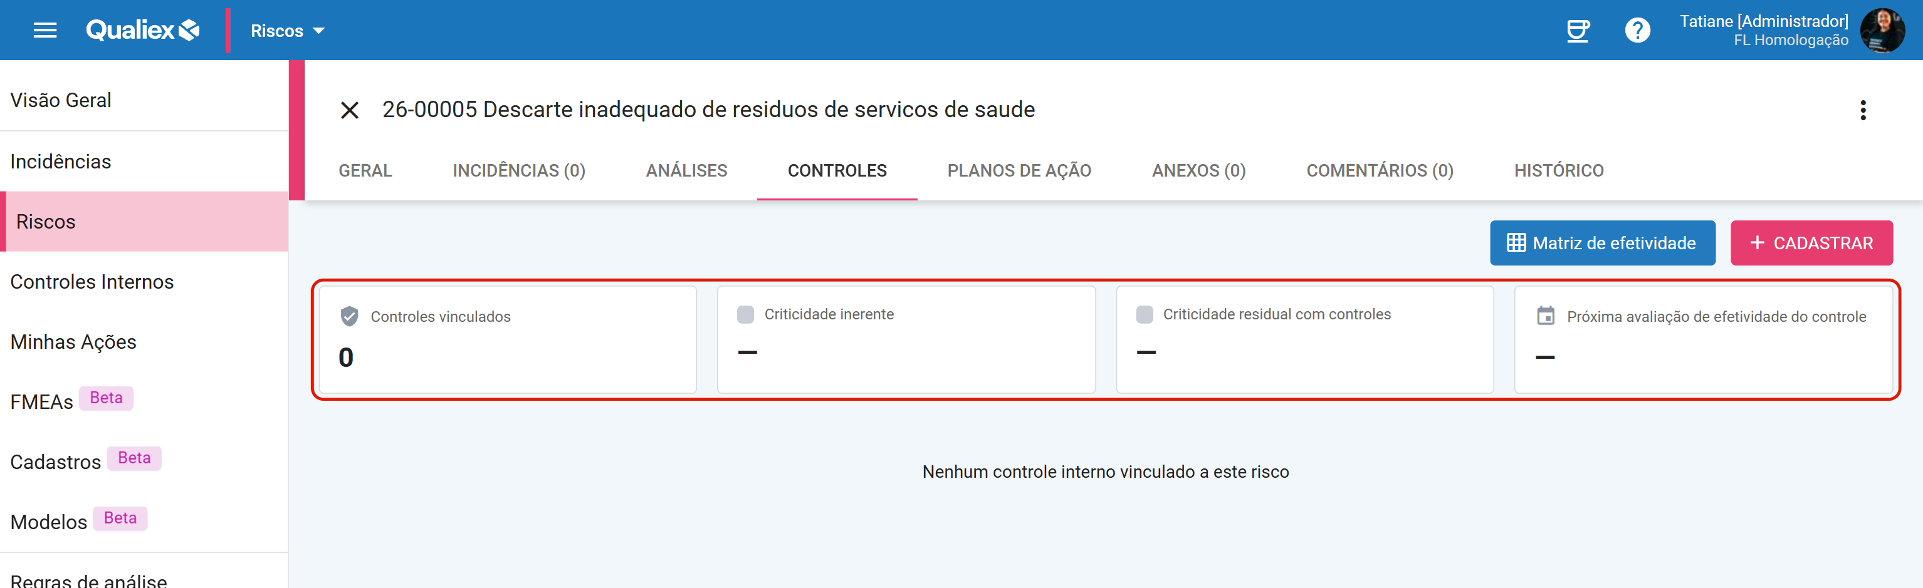Open Controles Internos in sidebar
The width and height of the screenshot is (1923, 588).
(144, 282)
